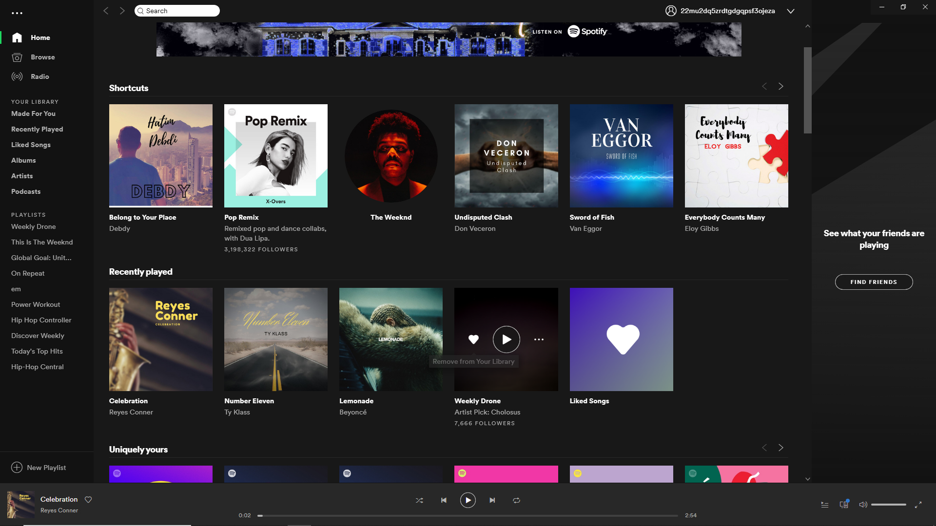This screenshot has width=936, height=526.
Task: Show next Shortcuts with right arrow
Action: tap(781, 86)
